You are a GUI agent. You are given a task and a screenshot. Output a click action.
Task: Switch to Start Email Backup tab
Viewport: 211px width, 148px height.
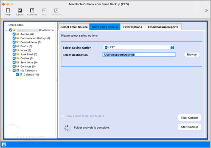pyautogui.click(x=105, y=27)
